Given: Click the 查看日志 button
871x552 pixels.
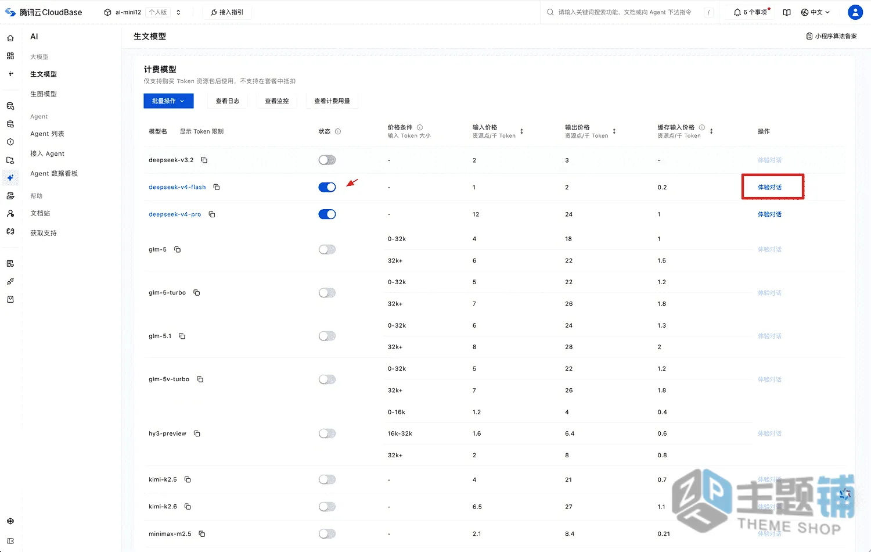Looking at the screenshot, I should click(228, 101).
